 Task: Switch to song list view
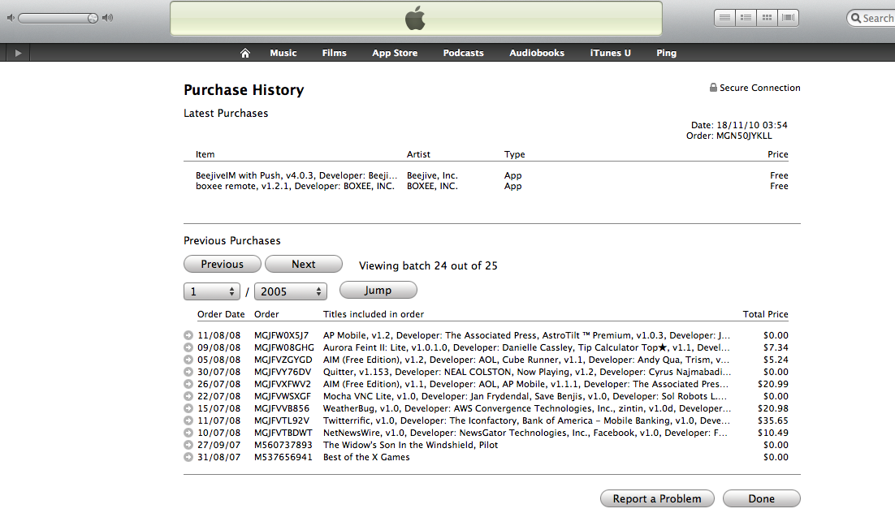pyautogui.click(x=724, y=18)
